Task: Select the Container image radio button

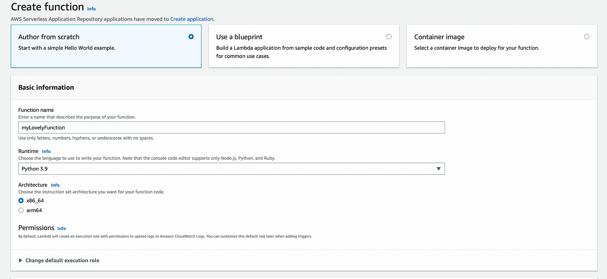Action: coord(587,37)
